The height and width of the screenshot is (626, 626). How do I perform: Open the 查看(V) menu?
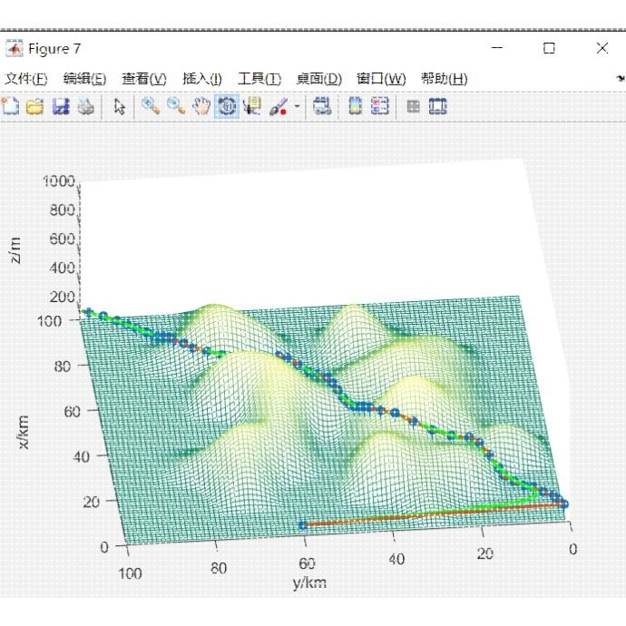pyautogui.click(x=144, y=79)
